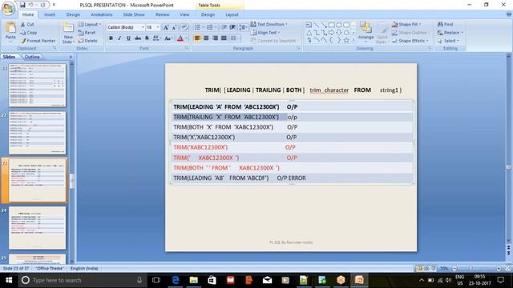Switch to the View tab

pos(184,14)
